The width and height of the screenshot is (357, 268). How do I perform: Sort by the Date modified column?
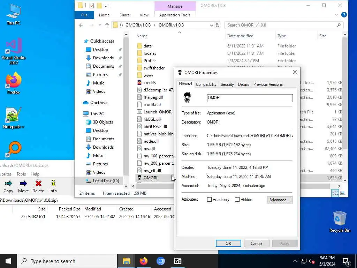tap(240, 36)
